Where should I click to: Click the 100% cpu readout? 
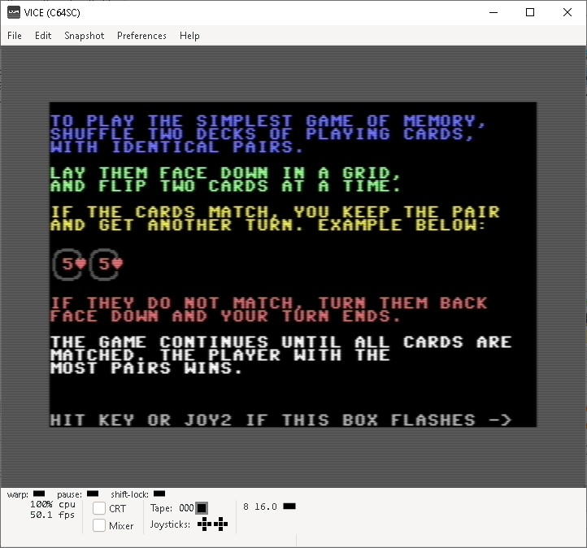(52, 504)
